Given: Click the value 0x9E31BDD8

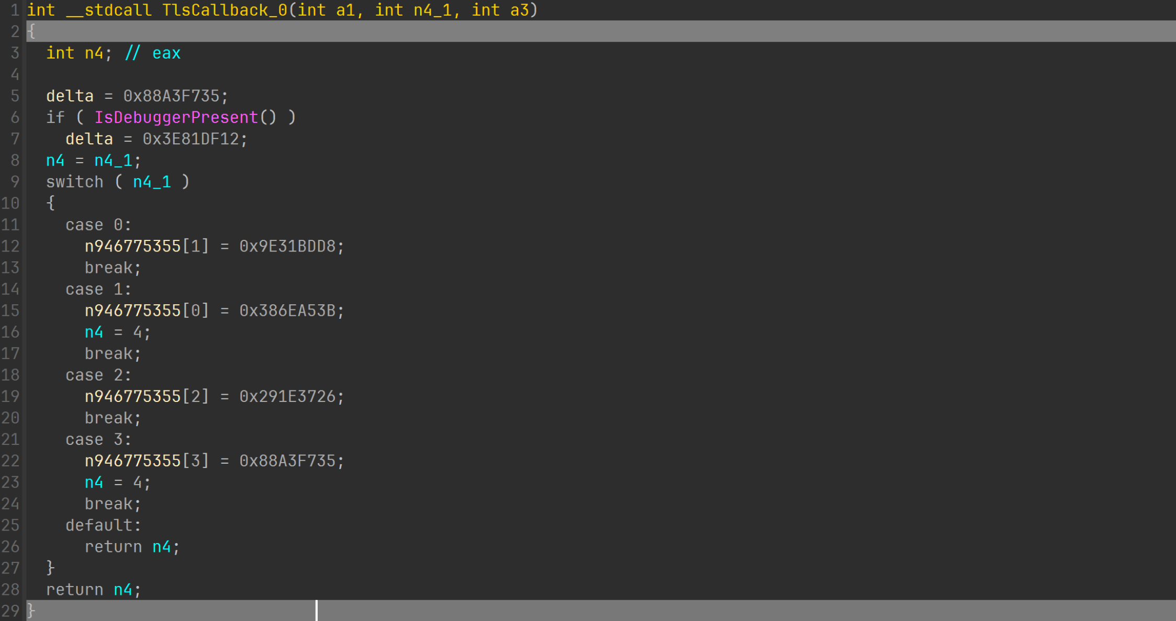Looking at the screenshot, I should click(x=287, y=246).
